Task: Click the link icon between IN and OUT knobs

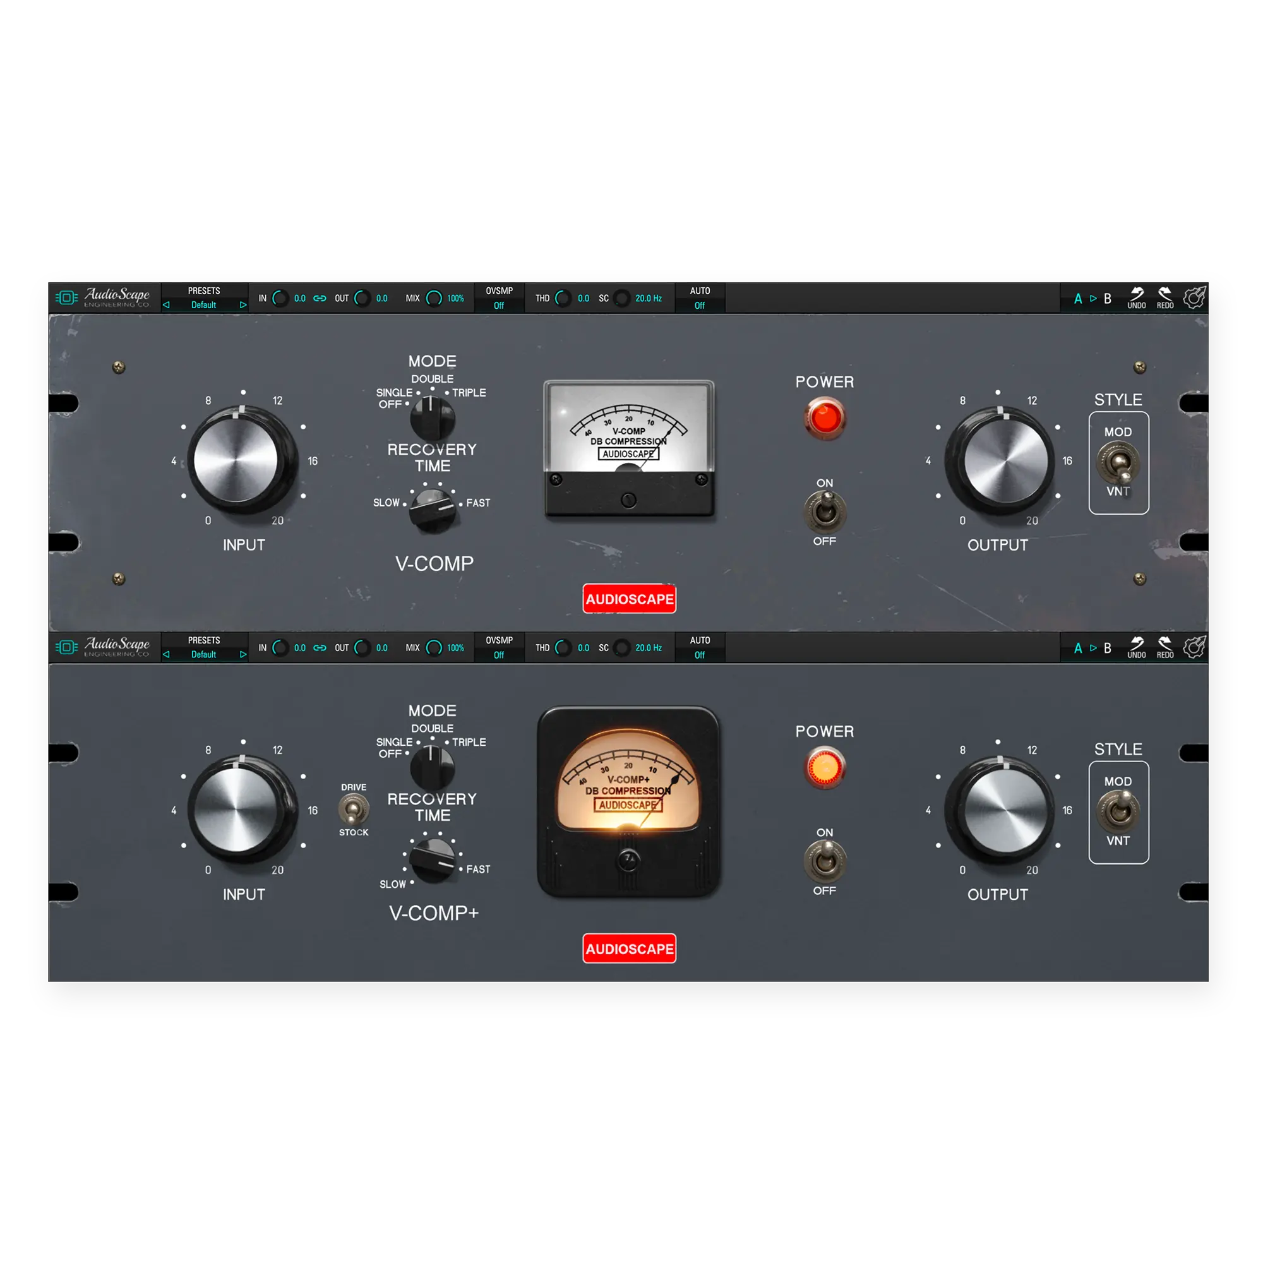Action: (320, 297)
